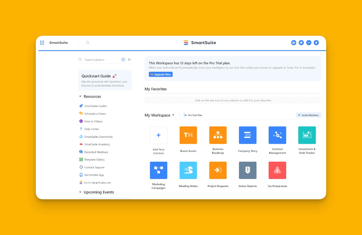Click the Invite Members button
Image resolution: width=362 pixels, height=235 pixels.
tap(308, 115)
